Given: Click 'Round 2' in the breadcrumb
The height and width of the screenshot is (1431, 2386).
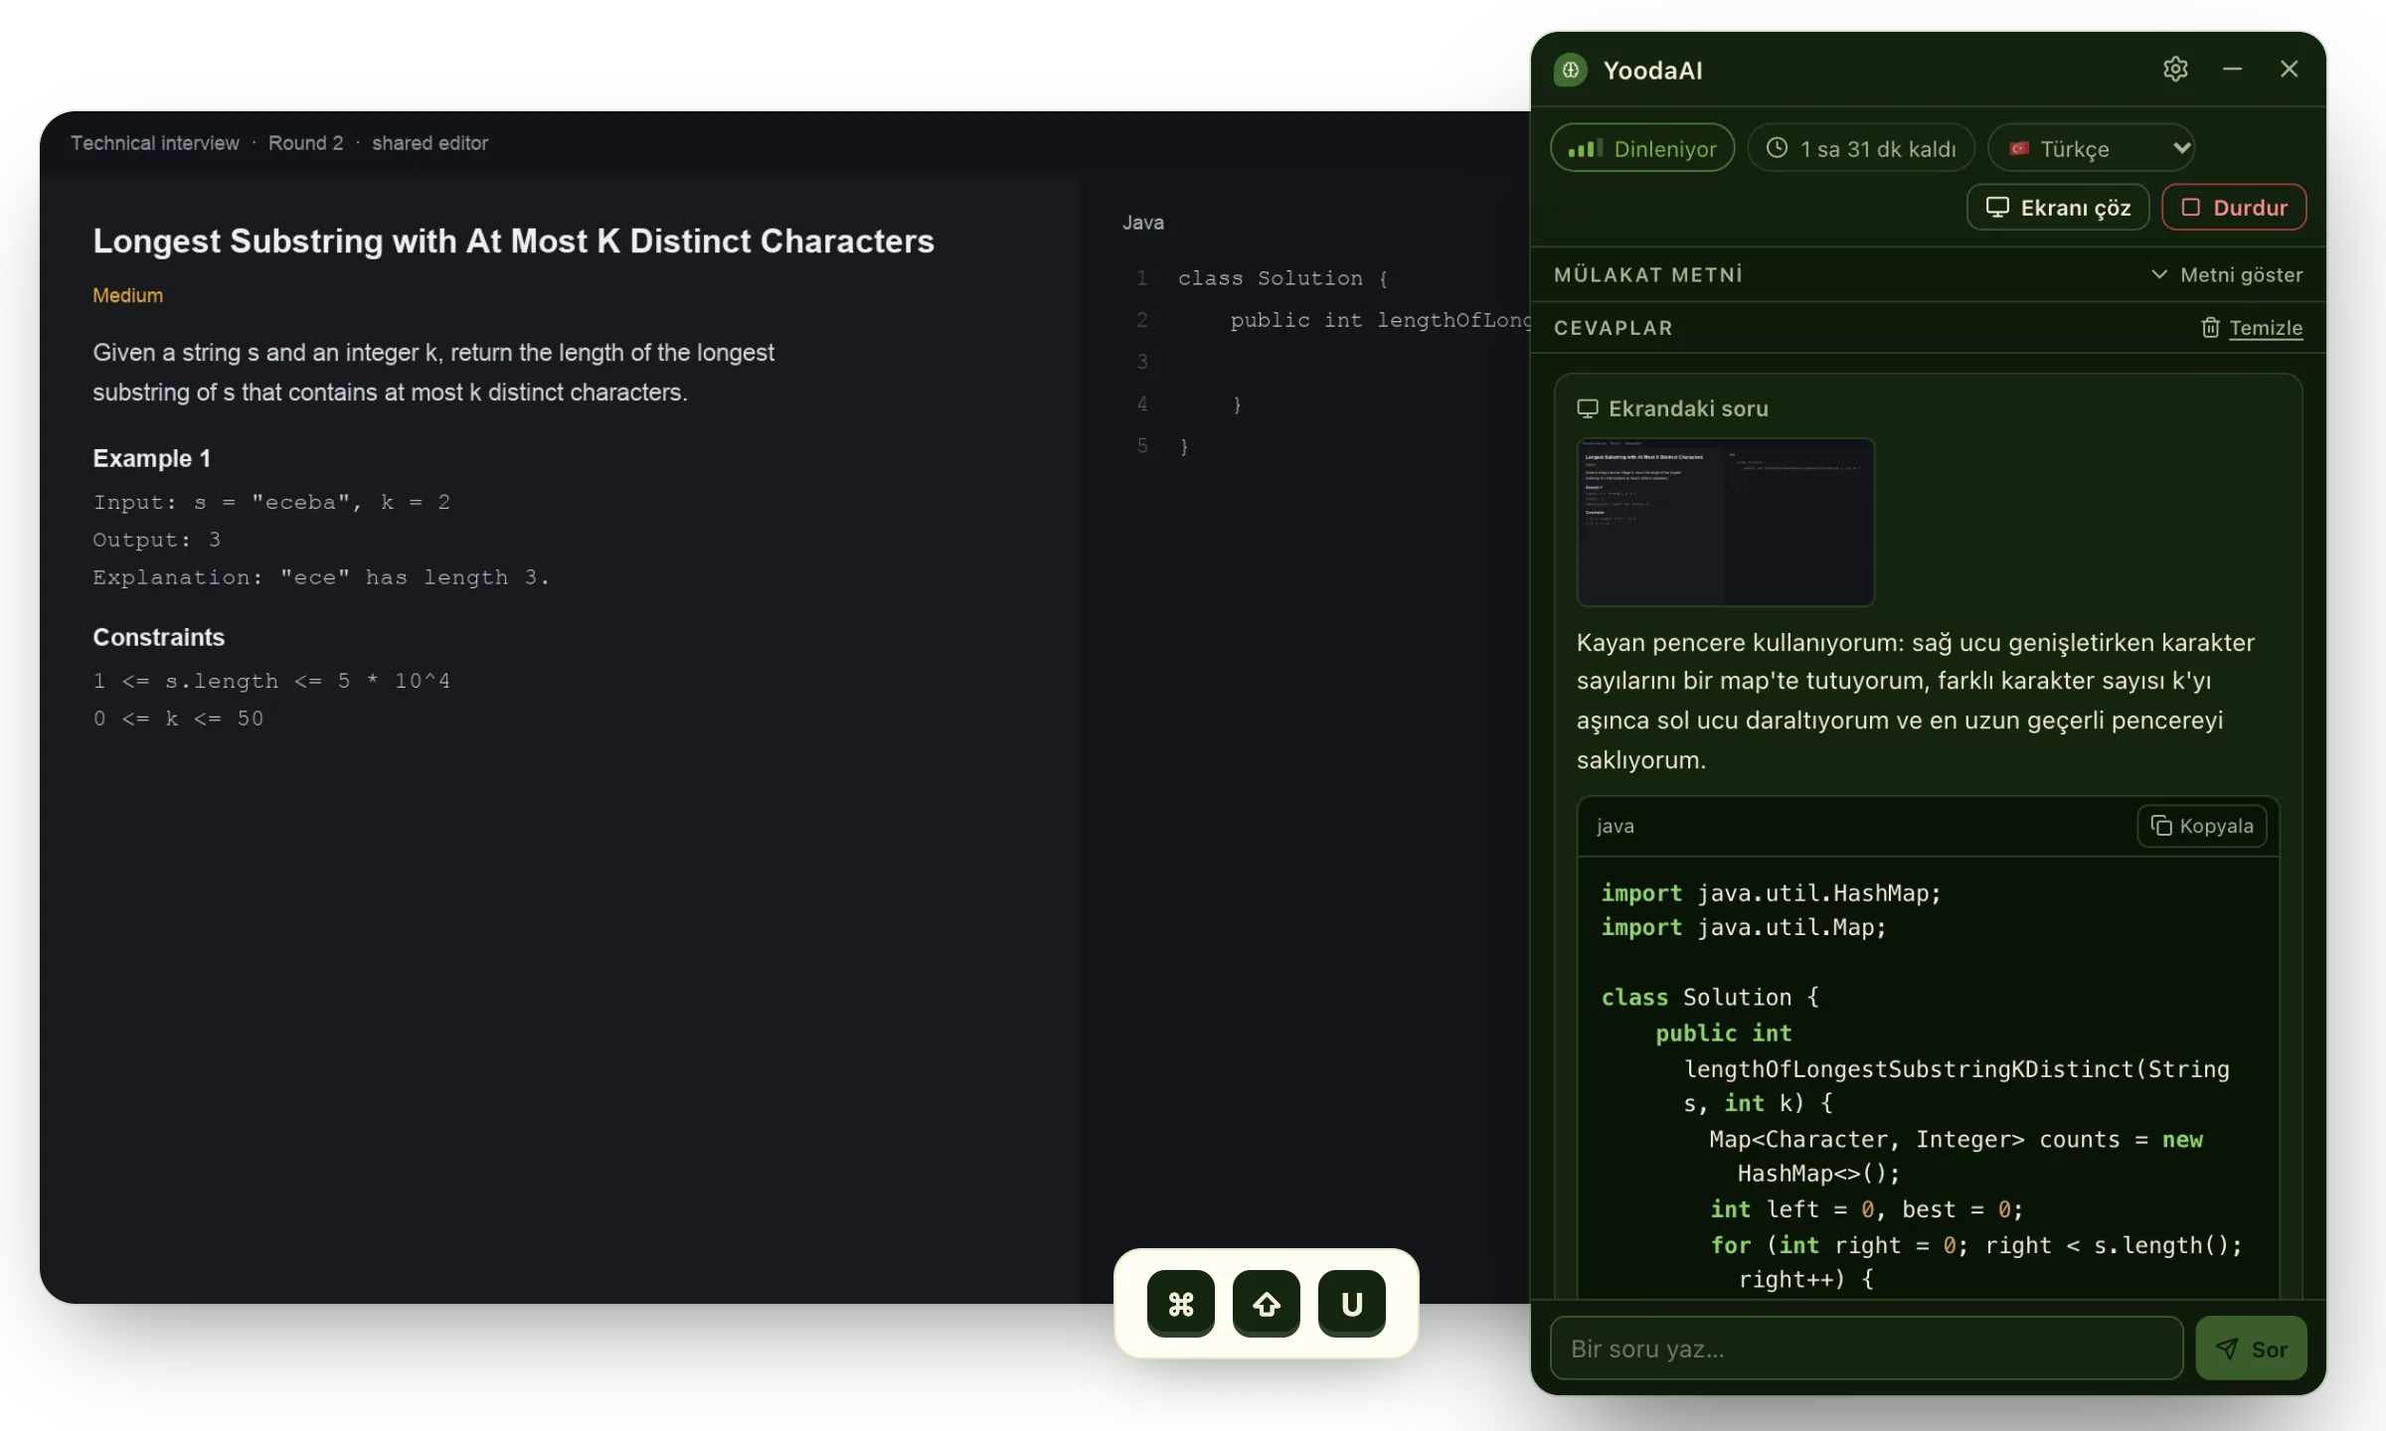Looking at the screenshot, I should (305, 143).
